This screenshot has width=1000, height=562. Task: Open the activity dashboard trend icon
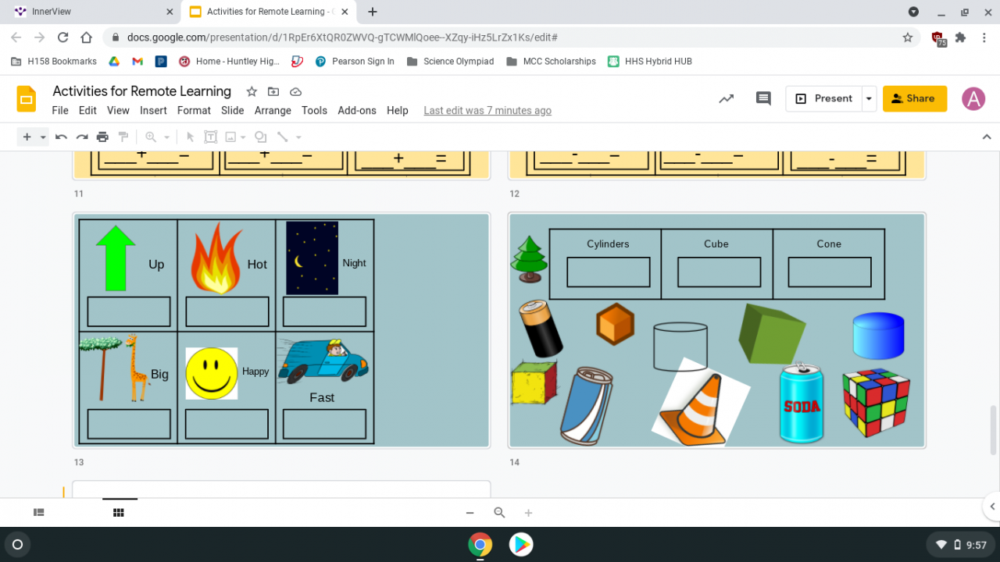[727, 98]
